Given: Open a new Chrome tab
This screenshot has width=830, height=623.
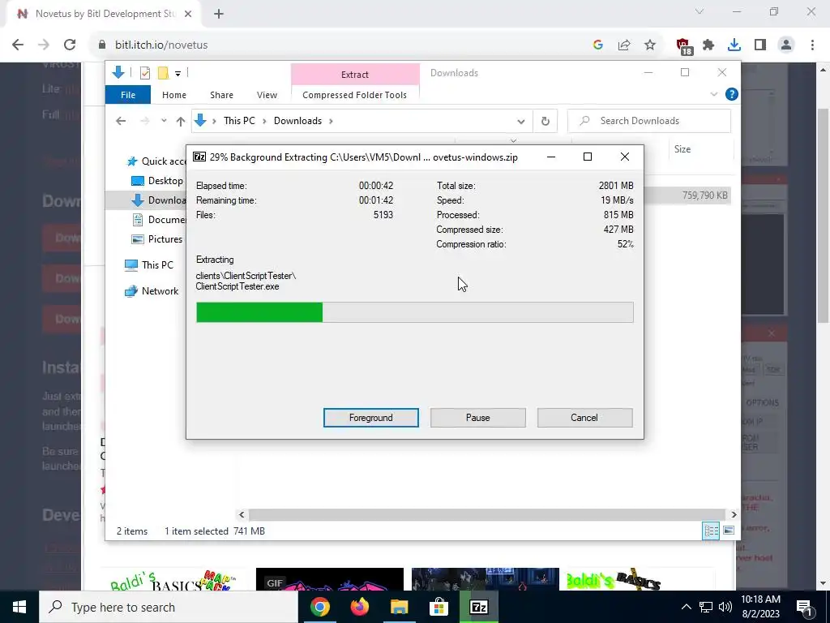Looking at the screenshot, I should [x=219, y=14].
